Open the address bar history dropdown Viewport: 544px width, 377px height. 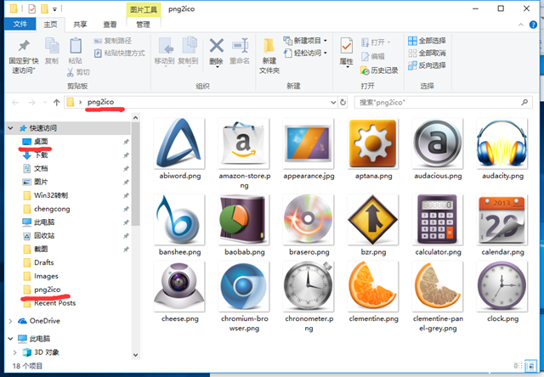point(331,102)
